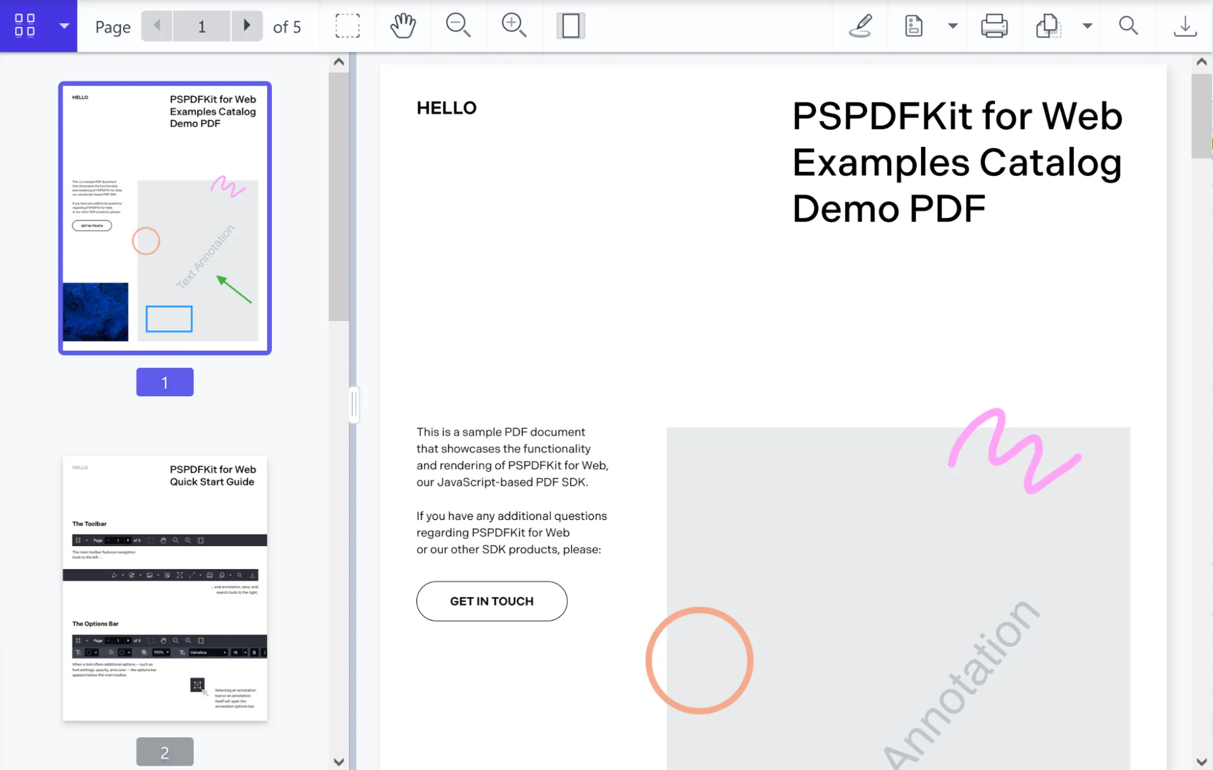Click the GET IN TOUCH button

point(492,601)
